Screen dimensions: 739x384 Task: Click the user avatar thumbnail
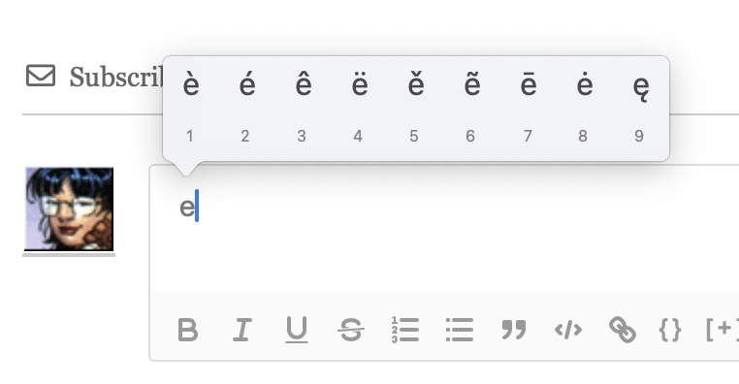point(69,208)
